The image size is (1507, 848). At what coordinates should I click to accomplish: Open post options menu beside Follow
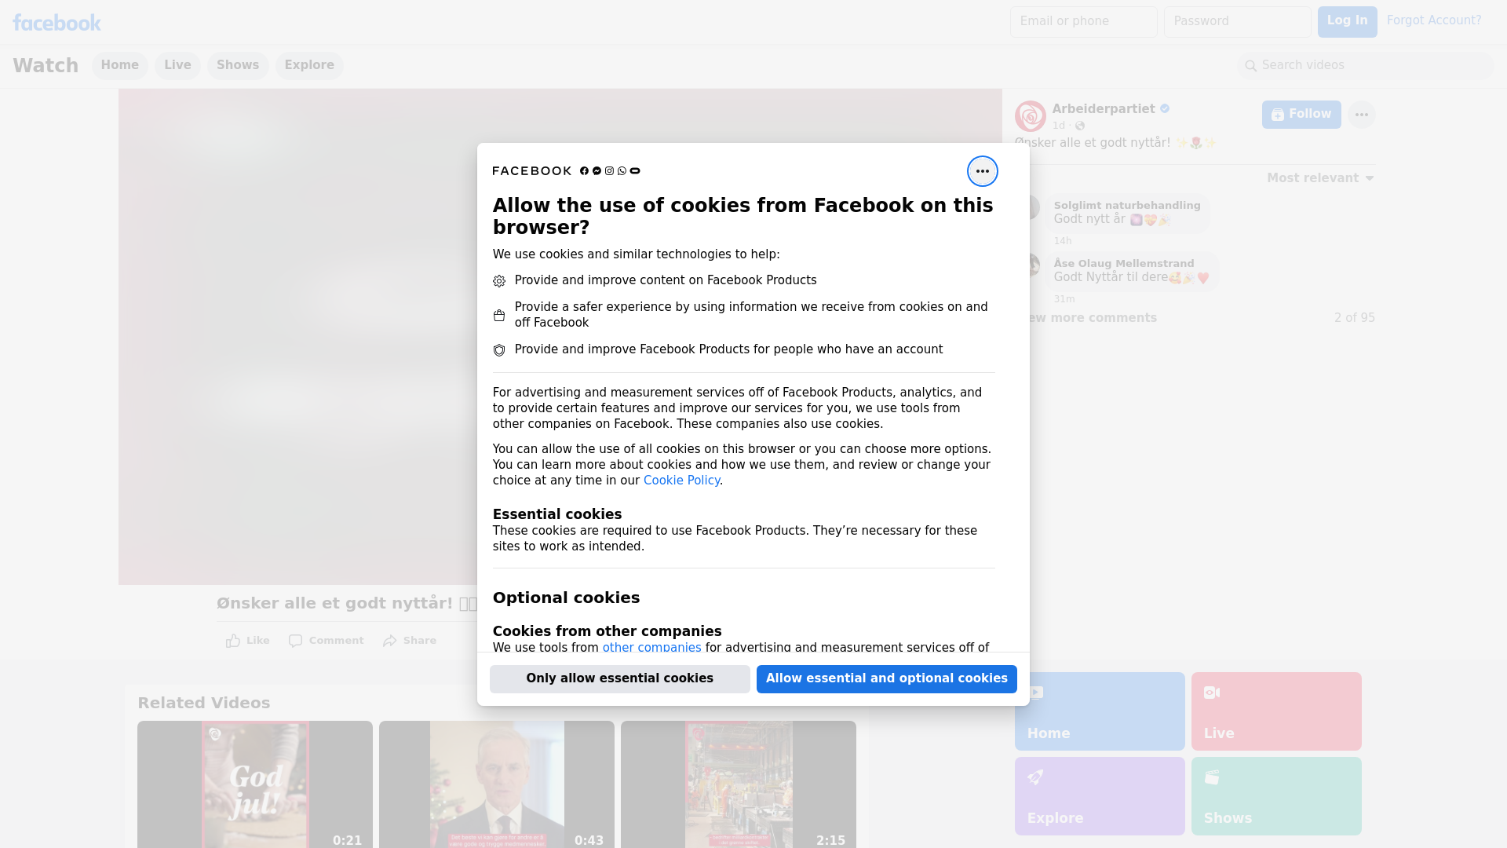pos(1361,115)
